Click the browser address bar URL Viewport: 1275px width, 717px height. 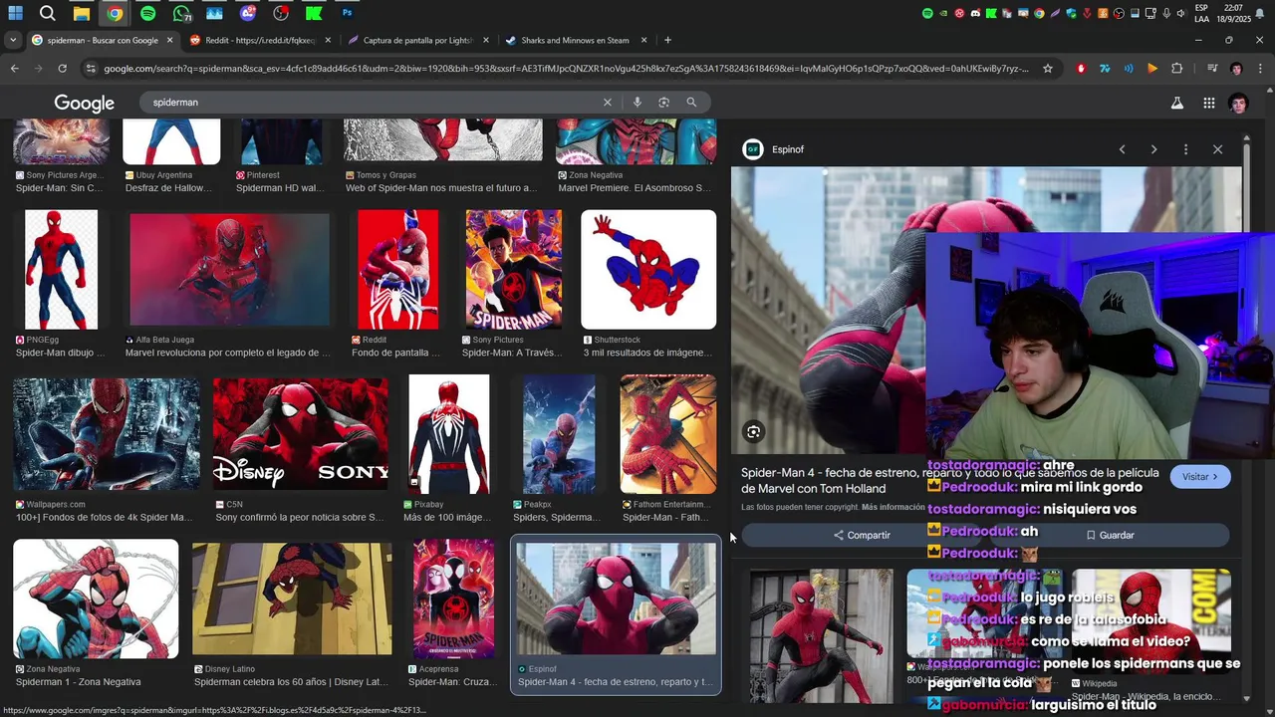[x=566, y=69]
